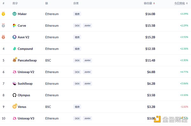Select the DEX tag in Curve row

[77, 26]
